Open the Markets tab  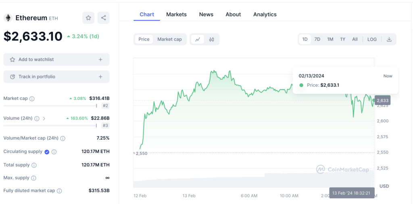point(176,15)
